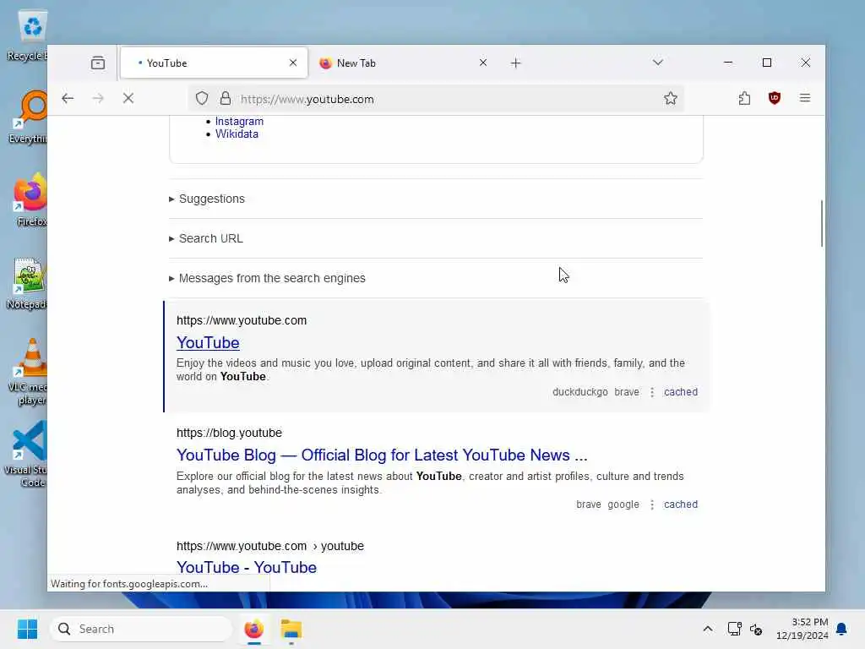865x649 pixels.
Task: Close the YouTube tab
Action: (x=293, y=63)
